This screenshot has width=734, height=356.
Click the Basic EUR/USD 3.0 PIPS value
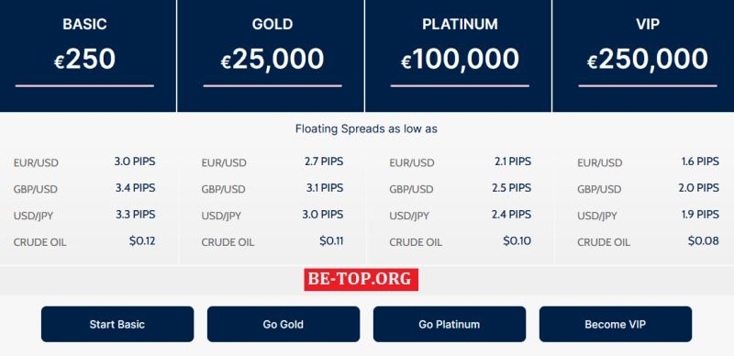click(135, 161)
